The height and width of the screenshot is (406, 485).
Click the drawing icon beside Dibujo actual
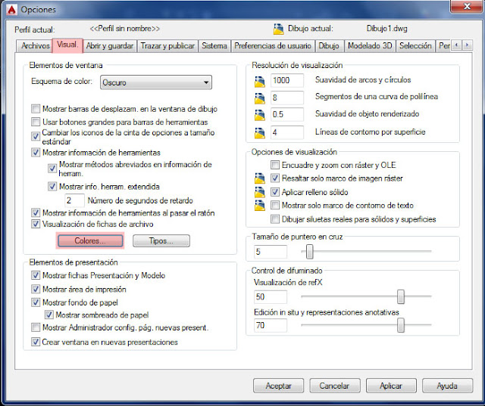click(278, 29)
